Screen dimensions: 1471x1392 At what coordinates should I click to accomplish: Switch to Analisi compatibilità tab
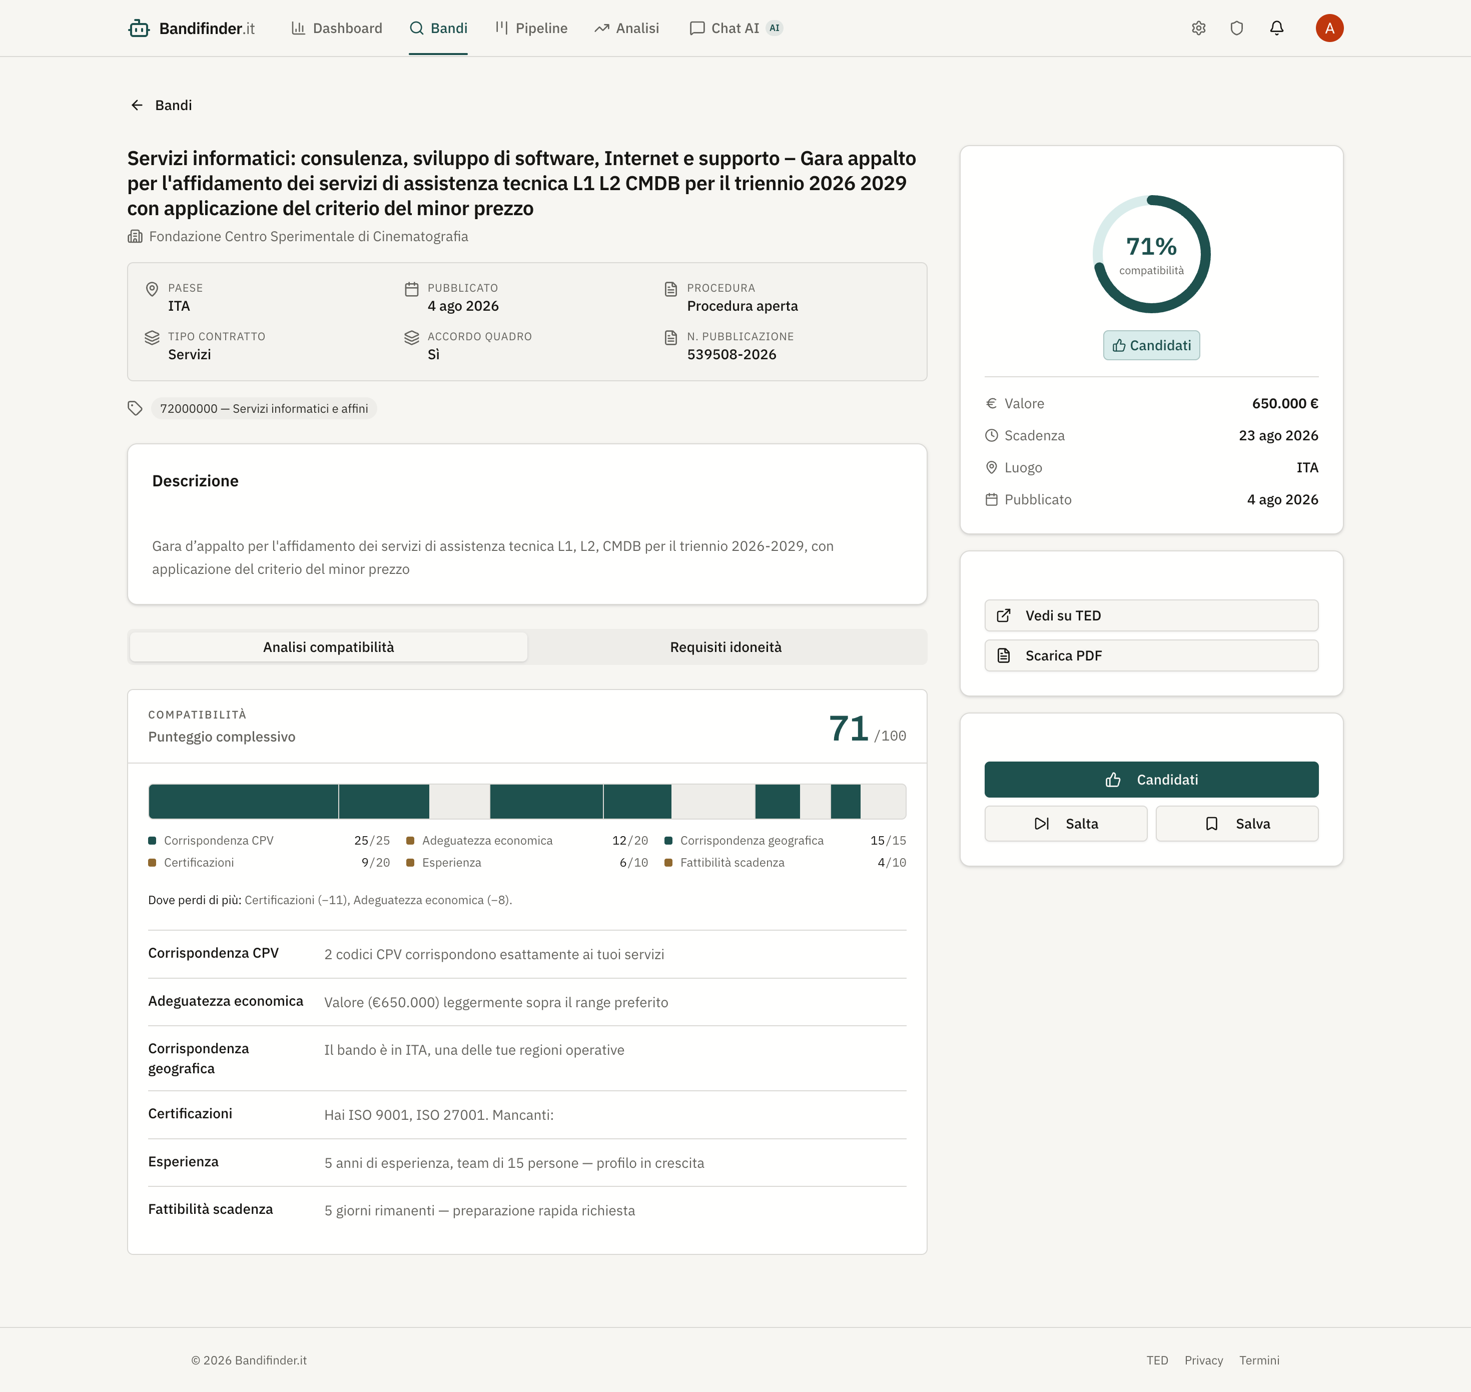coord(329,647)
